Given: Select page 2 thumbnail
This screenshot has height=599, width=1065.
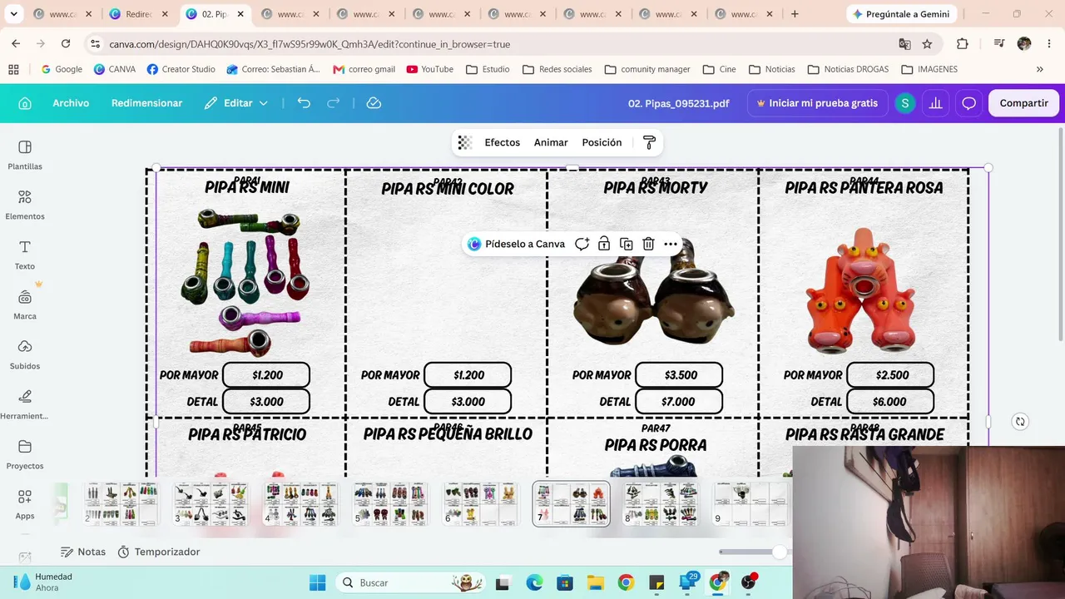Looking at the screenshot, I should (121, 504).
